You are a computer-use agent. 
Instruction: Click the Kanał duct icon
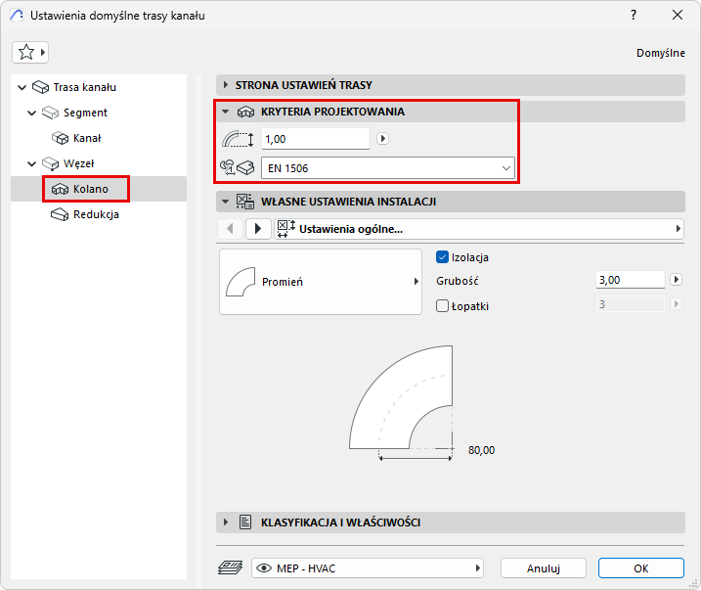point(60,138)
